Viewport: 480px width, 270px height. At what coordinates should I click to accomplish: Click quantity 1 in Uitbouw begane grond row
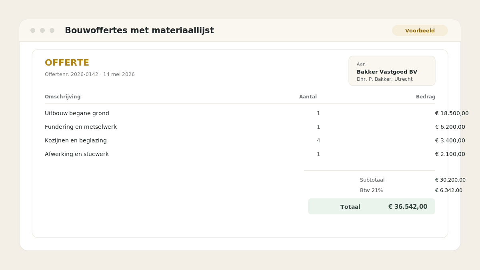[x=318, y=113]
